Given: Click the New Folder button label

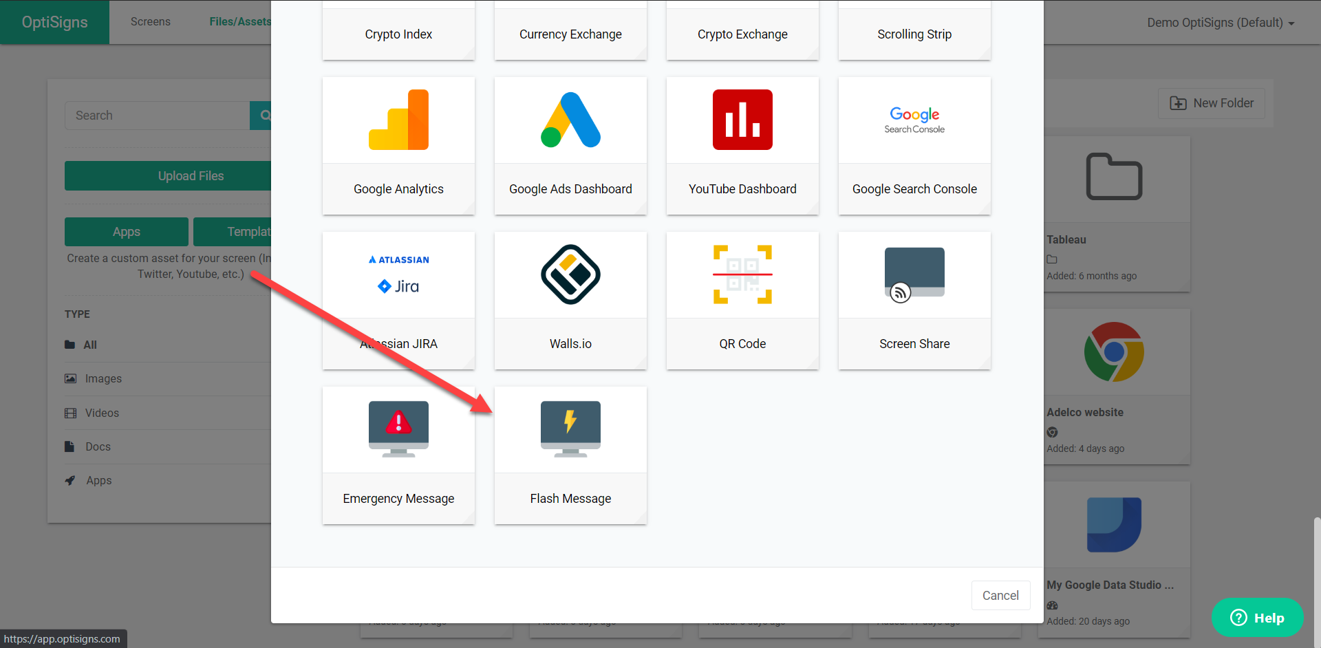Looking at the screenshot, I should (x=1223, y=103).
